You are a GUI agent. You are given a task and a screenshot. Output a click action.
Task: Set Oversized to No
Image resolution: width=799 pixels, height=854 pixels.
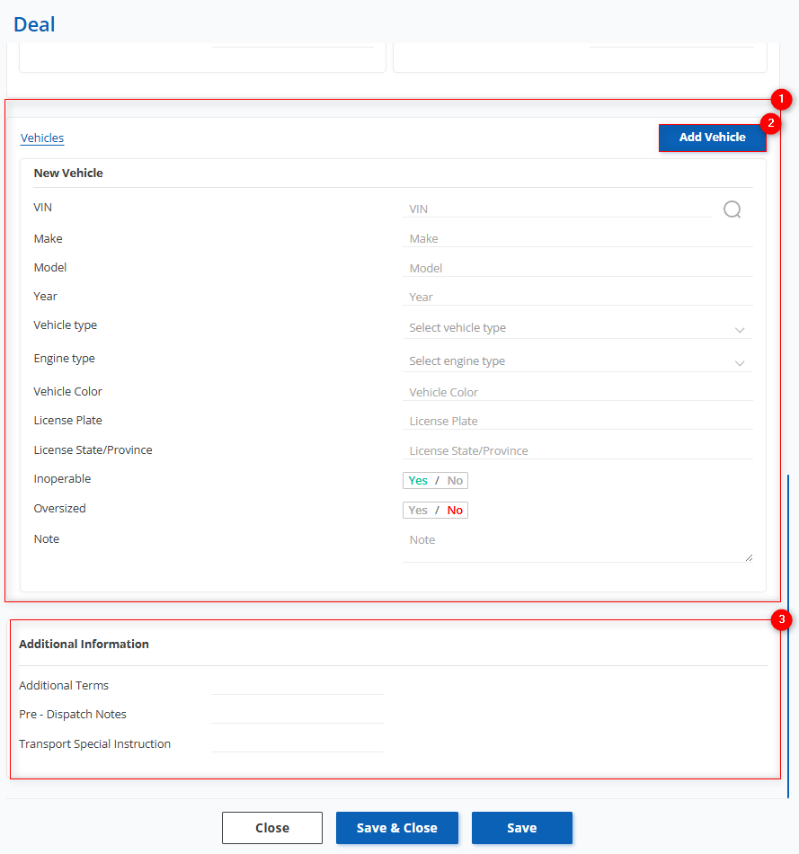(x=455, y=511)
